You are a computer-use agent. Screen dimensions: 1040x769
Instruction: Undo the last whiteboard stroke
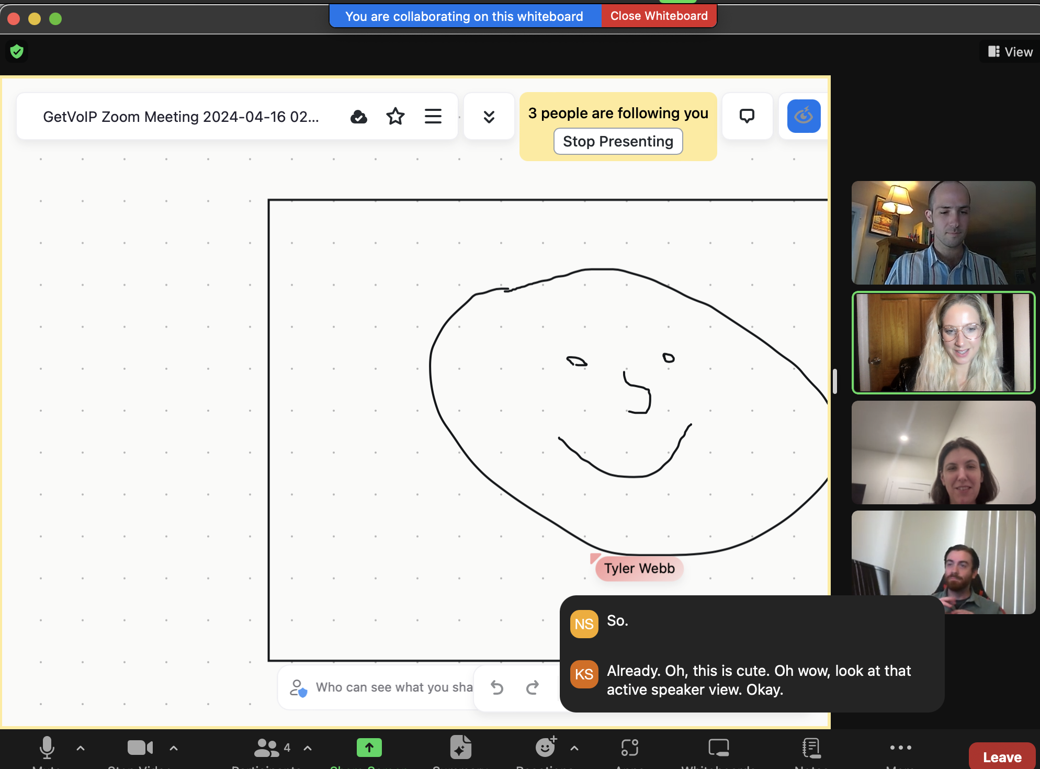pyautogui.click(x=497, y=687)
